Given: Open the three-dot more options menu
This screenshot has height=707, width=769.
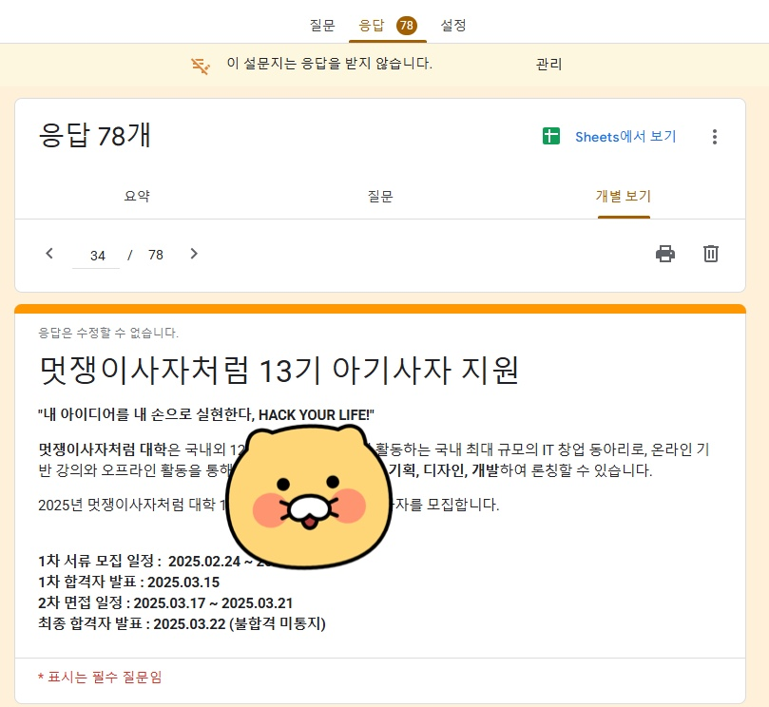Looking at the screenshot, I should click(715, 136).
